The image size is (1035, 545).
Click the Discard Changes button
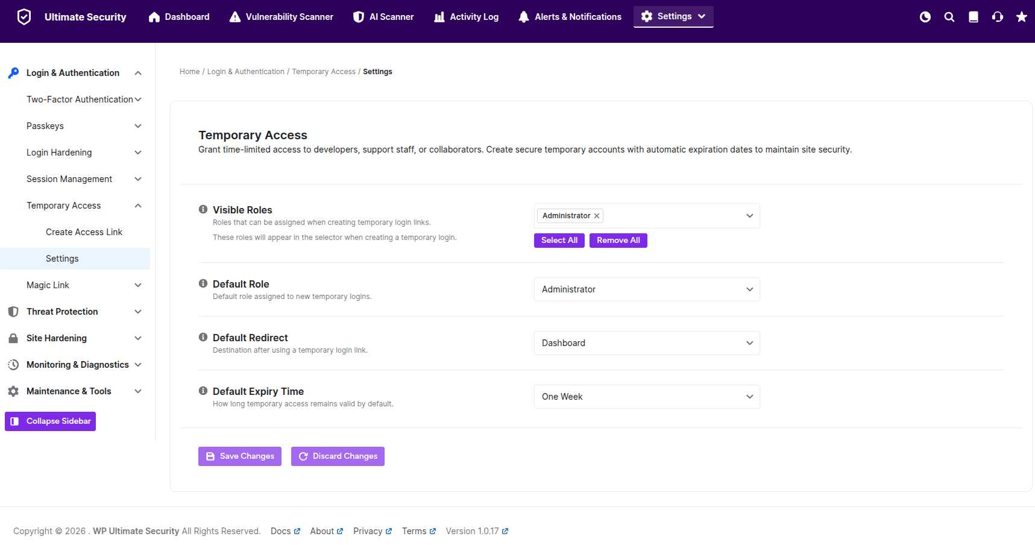tap(338, 456)
